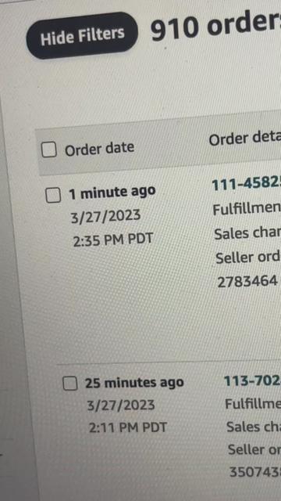Click the Order details column header
This screenshot has height=501, width=281.
[x=244, y=139]
